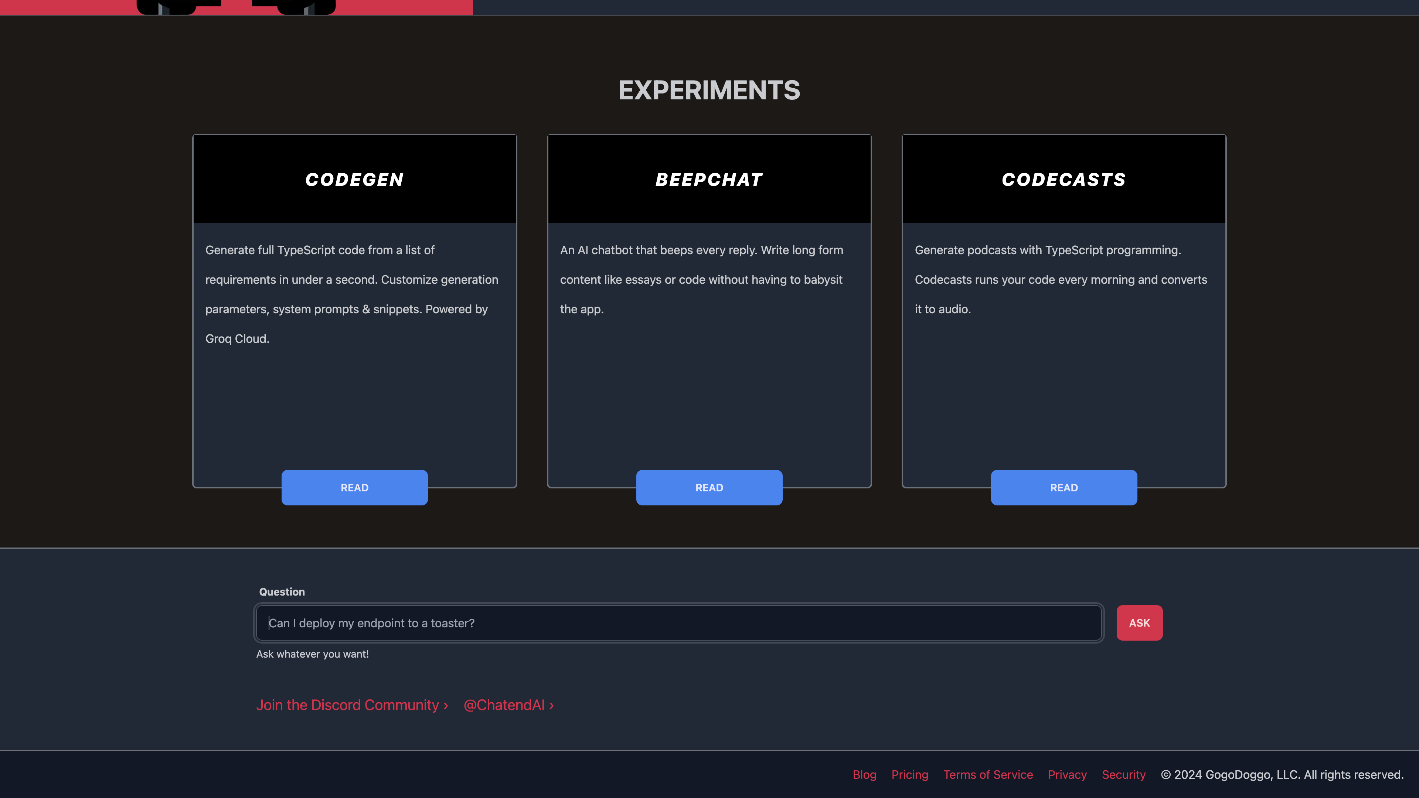Click the CODECASTS card title
The image size is (1419, 798).
1064,180
